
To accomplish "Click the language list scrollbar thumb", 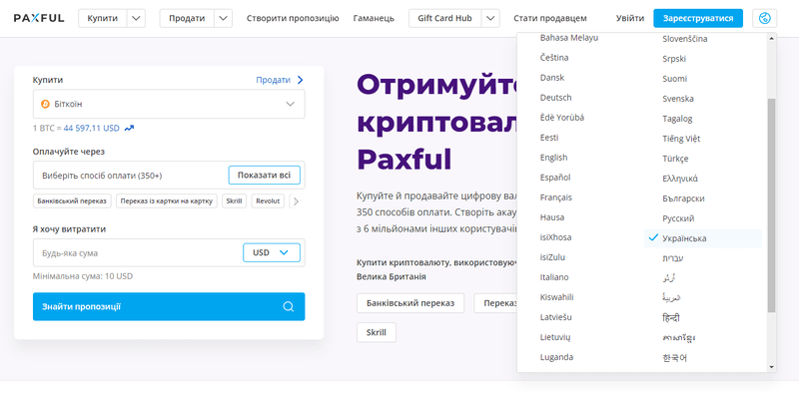I will click(x=771, y=205).
